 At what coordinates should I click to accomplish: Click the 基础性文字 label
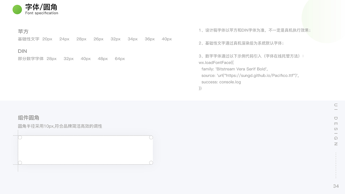pyautogui.click(x=29, y=39)
